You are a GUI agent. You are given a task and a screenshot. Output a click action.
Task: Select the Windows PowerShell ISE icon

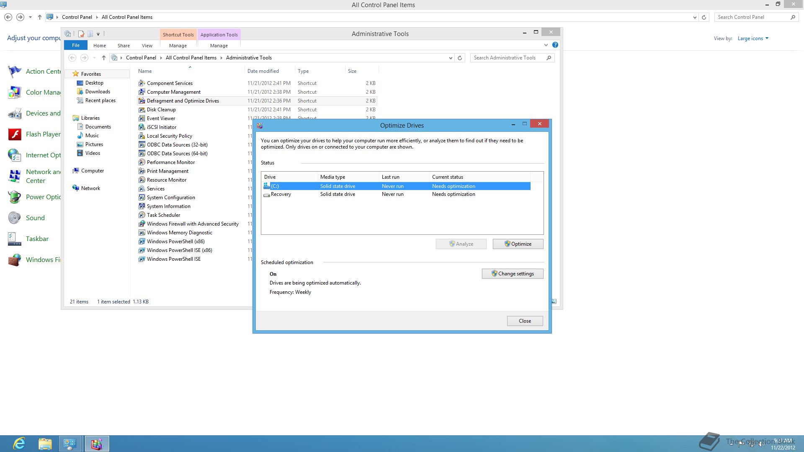click(x=142, y=259)
